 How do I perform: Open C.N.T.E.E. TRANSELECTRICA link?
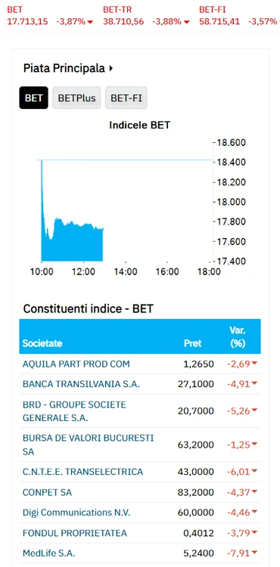pyautogui.click(x=82, y=472)
